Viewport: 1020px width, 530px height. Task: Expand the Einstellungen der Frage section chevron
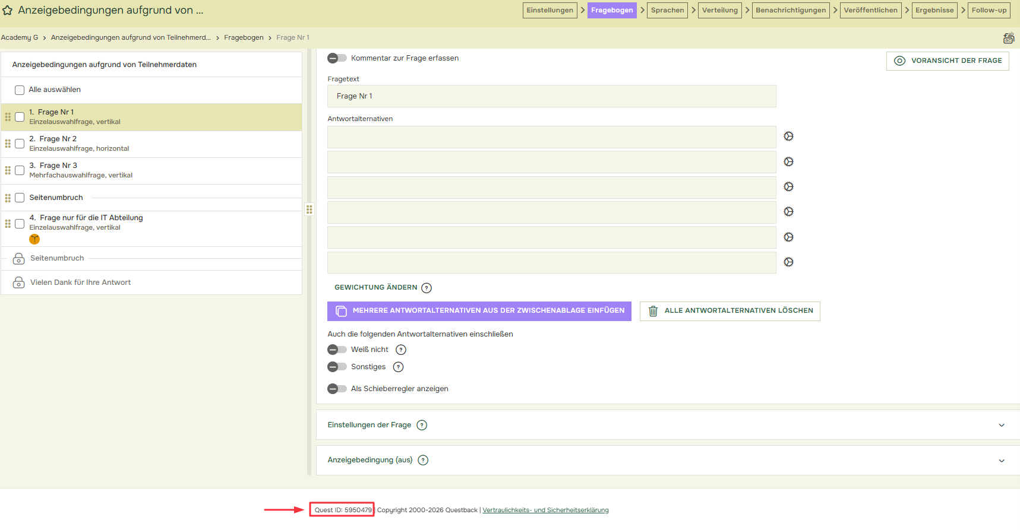tap(1002, 425)
